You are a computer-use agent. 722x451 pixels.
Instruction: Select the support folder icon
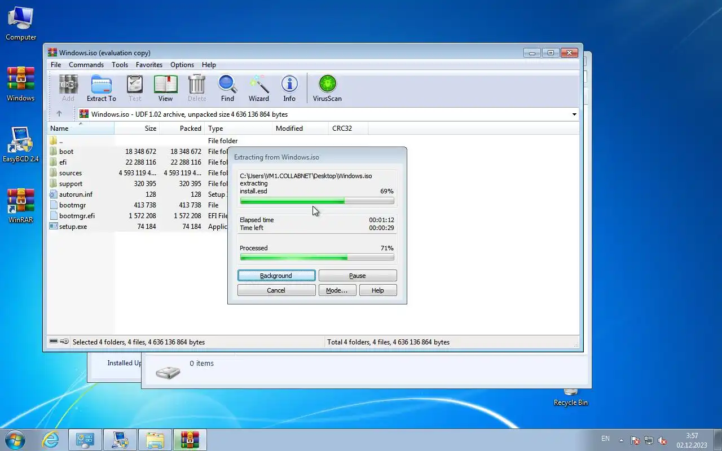(x=54, y=184)
